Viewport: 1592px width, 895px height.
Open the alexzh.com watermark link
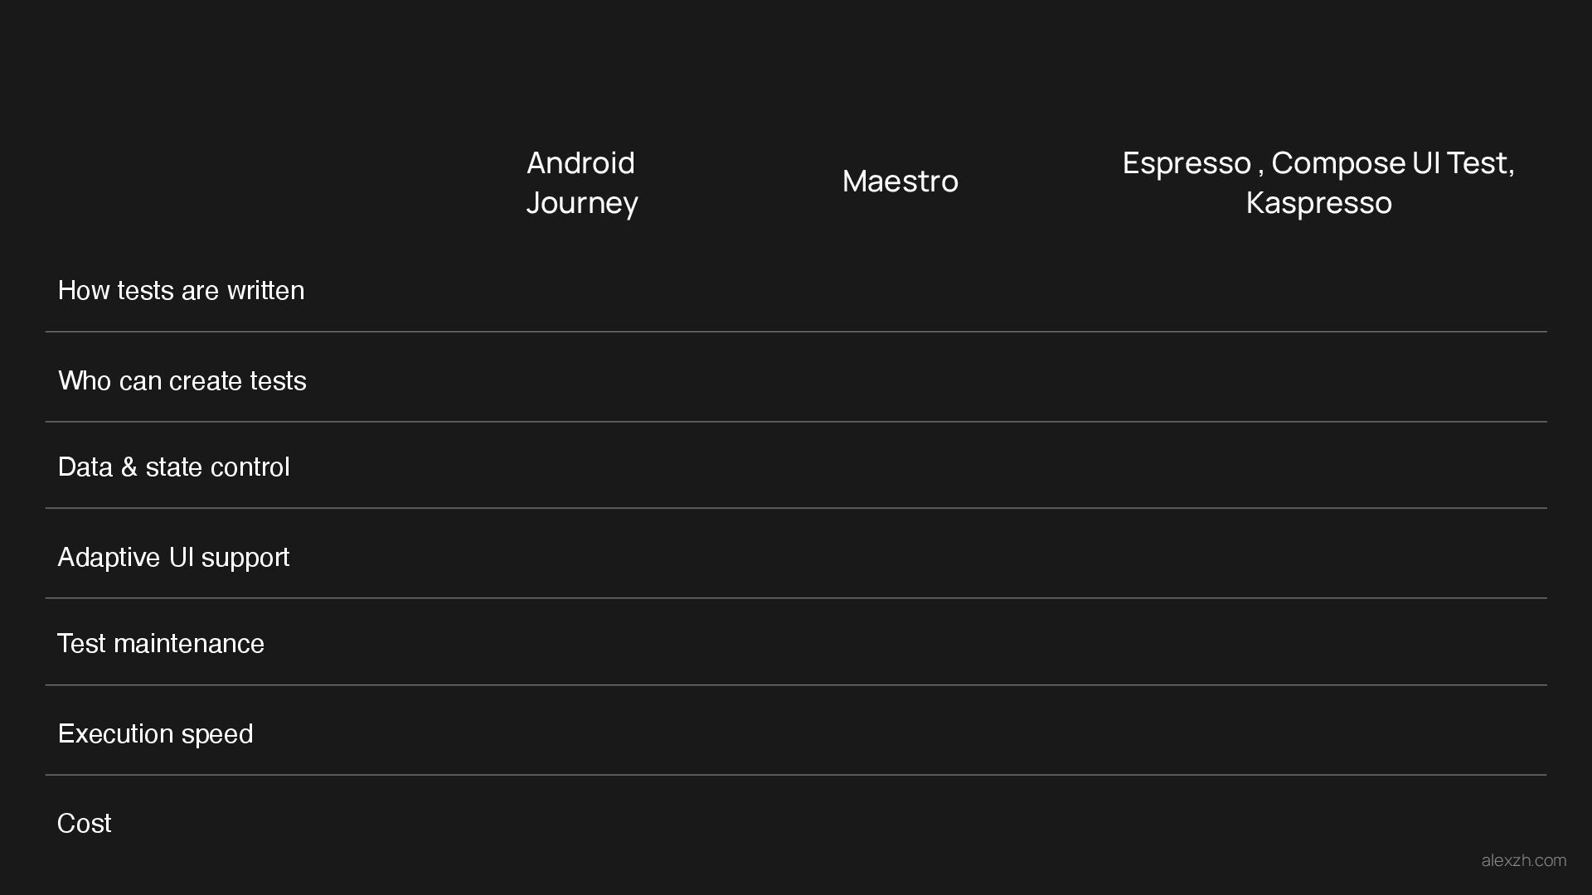1523,861
